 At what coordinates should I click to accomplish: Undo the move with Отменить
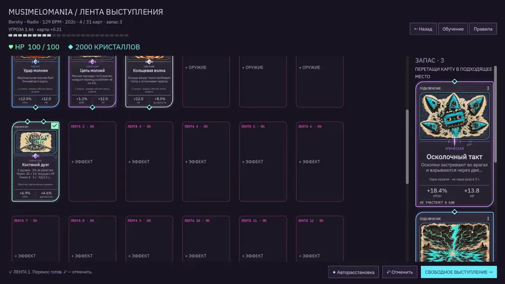tap(399, 272)
